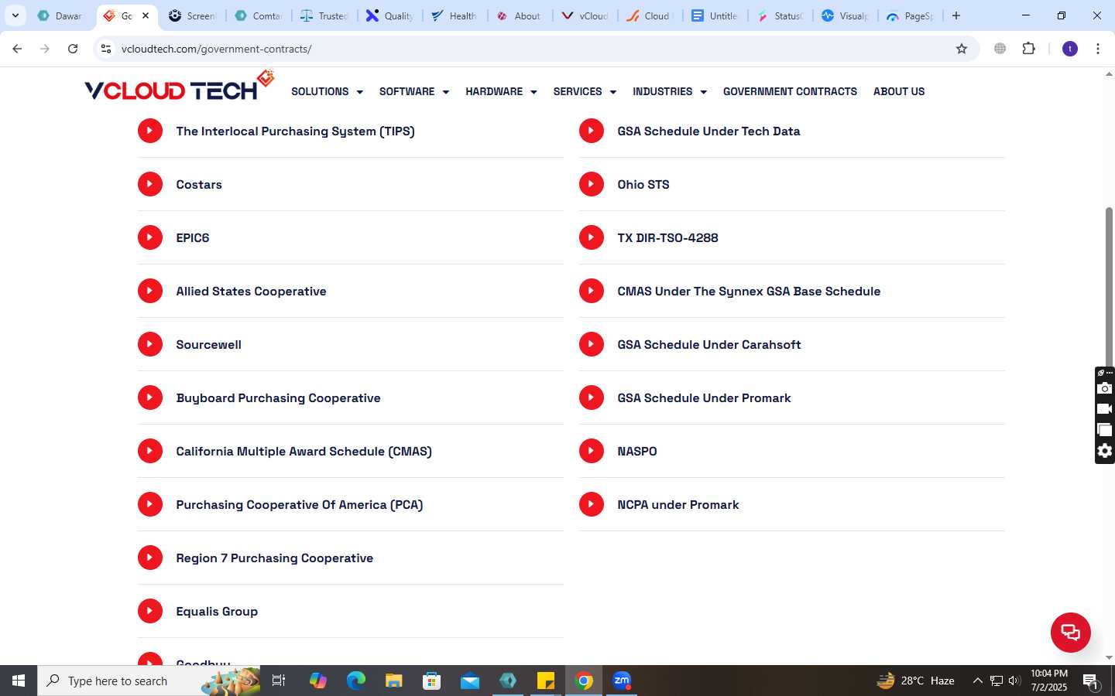Open GOVERNMENT CONTRACTS menu item
This screenshot has height=696, width=1115.
pos(790,91)
